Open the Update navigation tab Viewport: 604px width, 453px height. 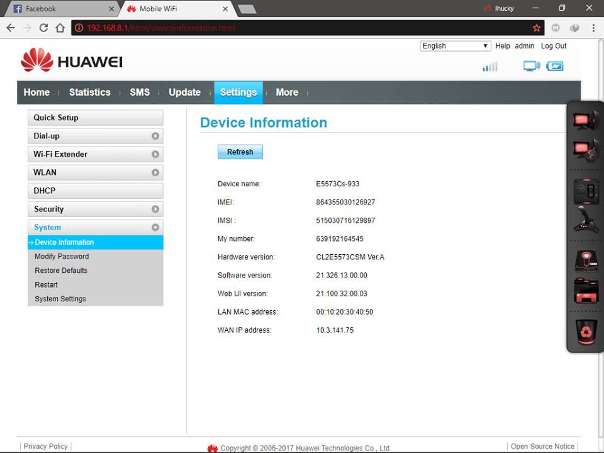tap(184, 92)
